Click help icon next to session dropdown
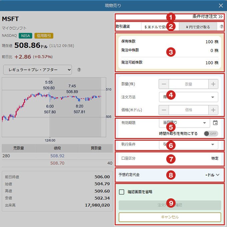 point(79,70)
